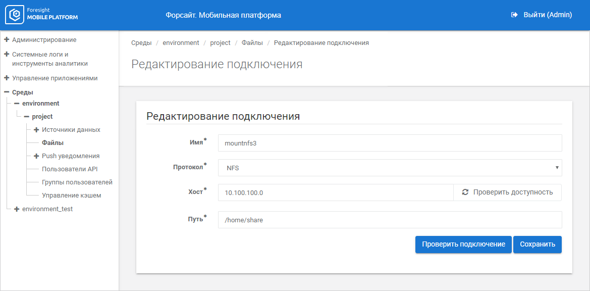Click the Системные логи и инструменты аналитики label
The image size is (590, 291).
50,59
